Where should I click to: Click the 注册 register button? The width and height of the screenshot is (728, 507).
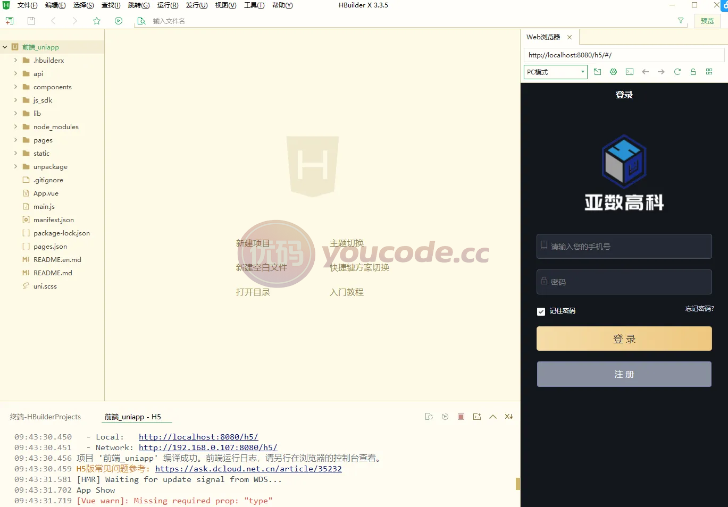[x=624, y=374]
